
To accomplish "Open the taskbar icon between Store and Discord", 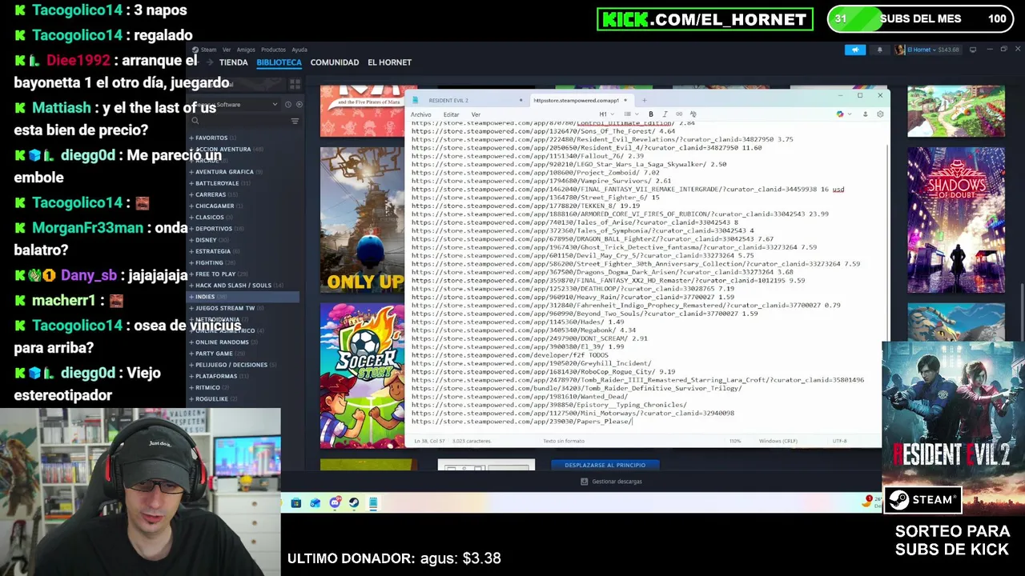I will 315,503.
